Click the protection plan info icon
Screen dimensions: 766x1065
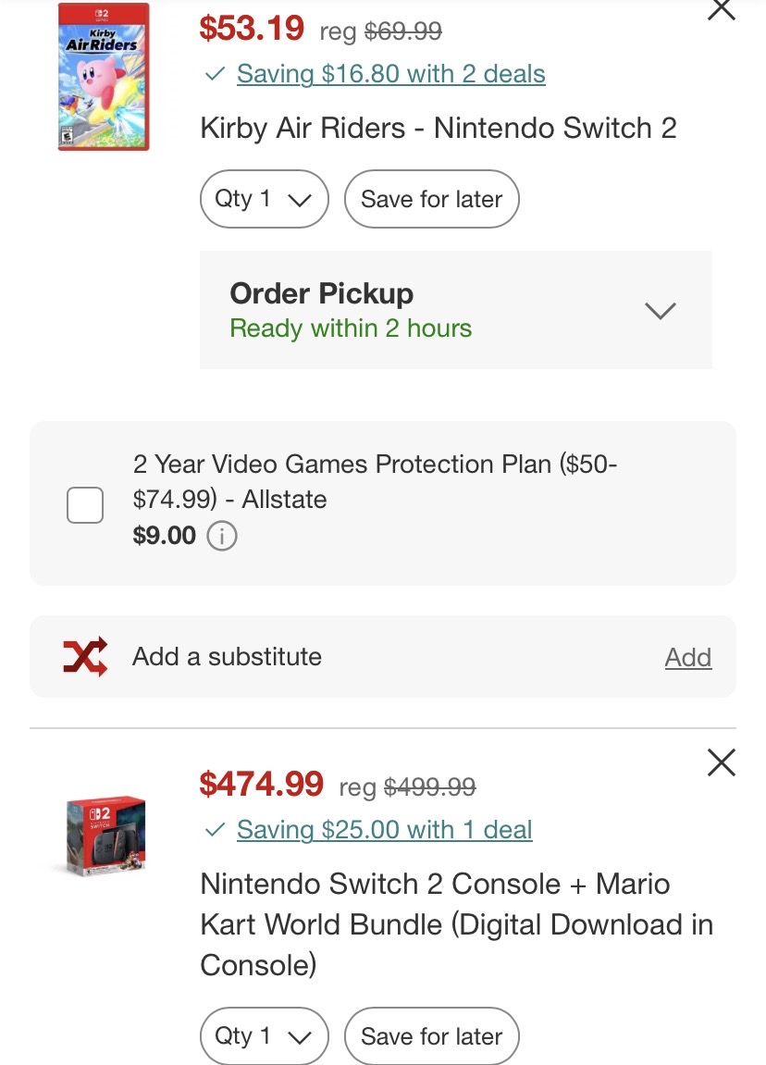222,536
